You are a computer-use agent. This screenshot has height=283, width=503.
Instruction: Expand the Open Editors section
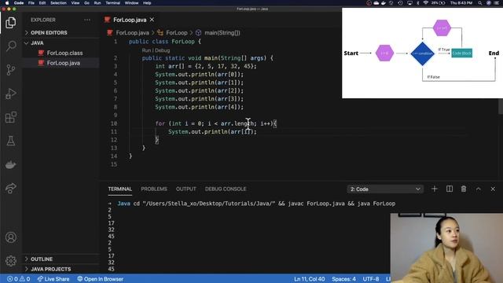coord(61,33)
